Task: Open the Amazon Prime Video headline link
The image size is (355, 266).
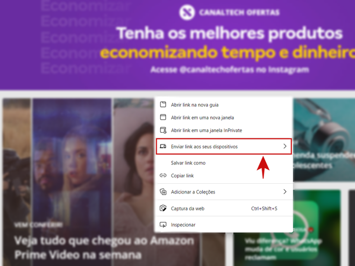Action: (x=104, y=247)
